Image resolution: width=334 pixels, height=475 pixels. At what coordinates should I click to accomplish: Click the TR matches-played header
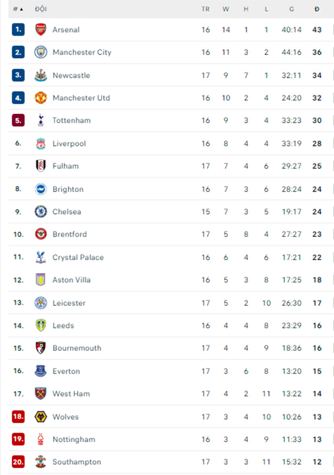coord(206,9)
